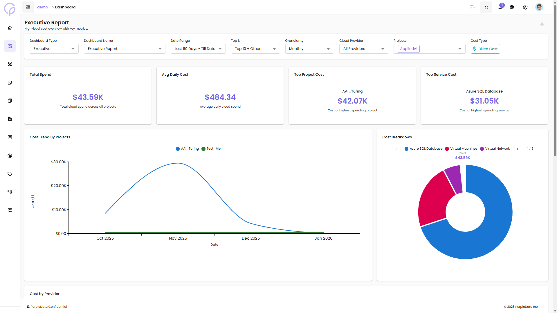Open settings gear icon

tap(525, 7)
